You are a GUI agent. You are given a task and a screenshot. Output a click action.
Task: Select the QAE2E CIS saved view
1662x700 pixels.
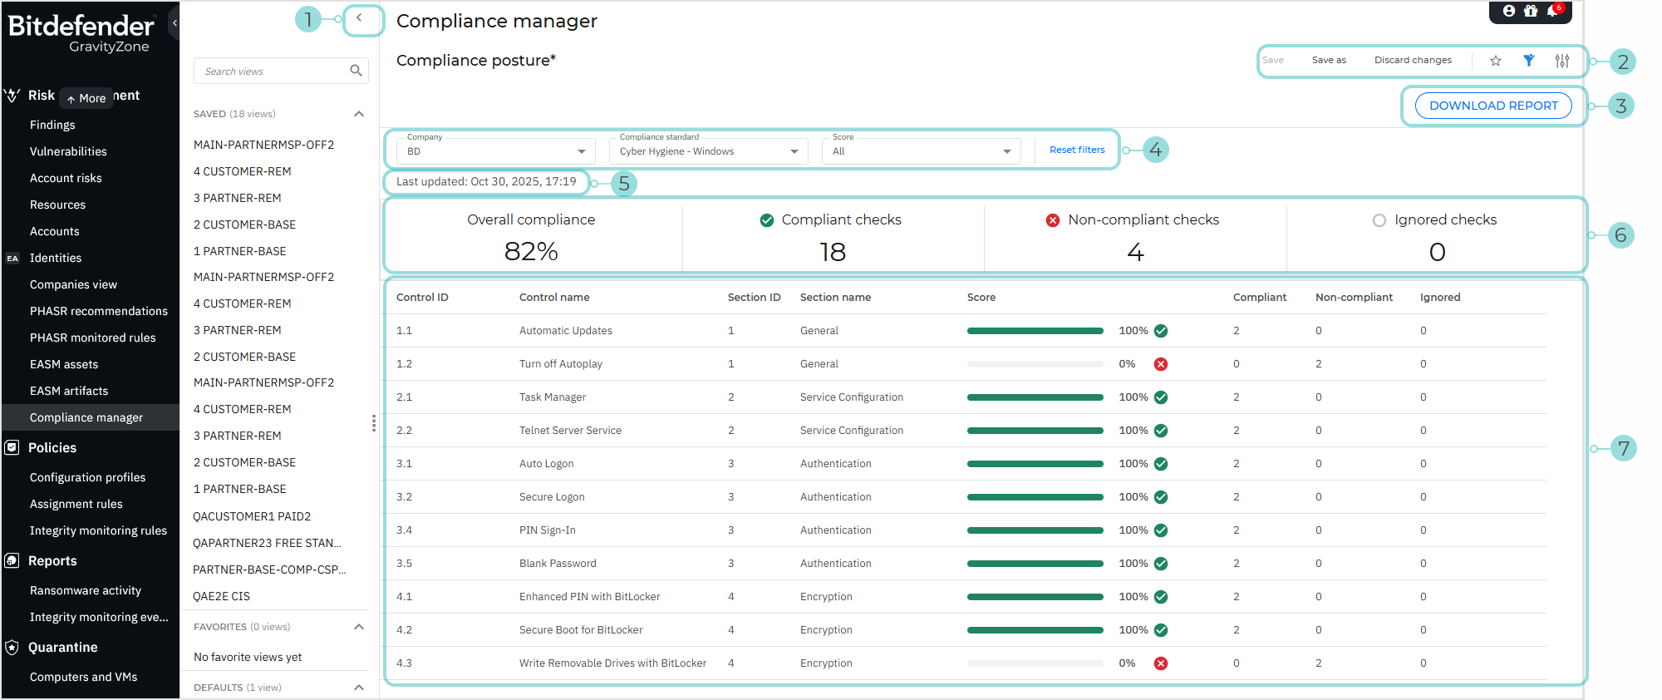click(x=221, y=596)
